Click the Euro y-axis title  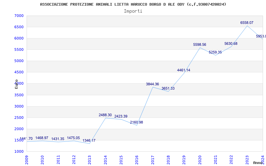[16, 84]
